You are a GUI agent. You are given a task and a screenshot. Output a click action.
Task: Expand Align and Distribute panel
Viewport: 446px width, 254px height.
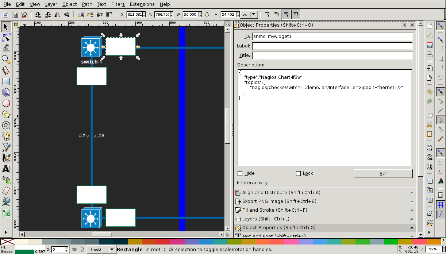(325, 192)
